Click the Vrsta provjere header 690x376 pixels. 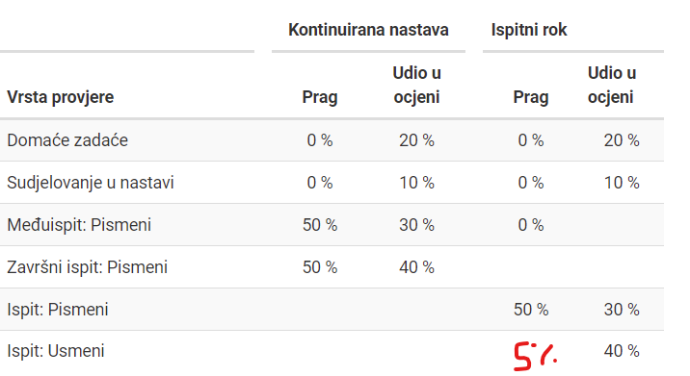(x=61, y=97)
